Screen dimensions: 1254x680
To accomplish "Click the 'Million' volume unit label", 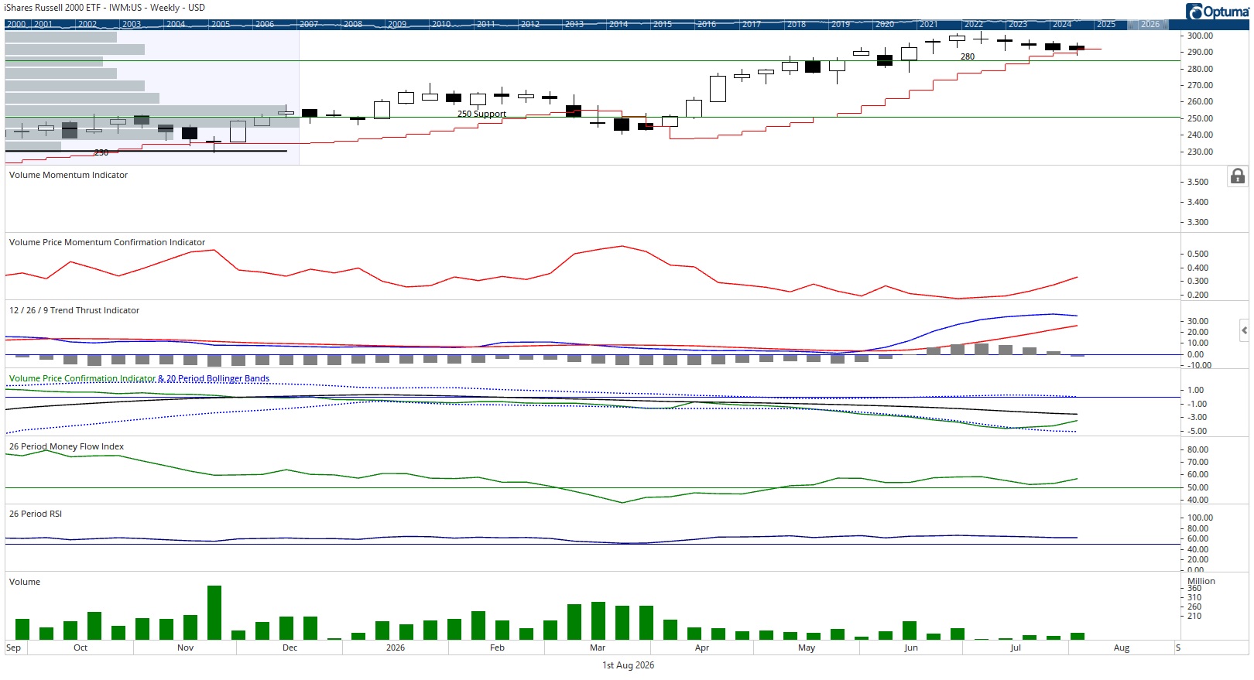I will point(1201,581).
